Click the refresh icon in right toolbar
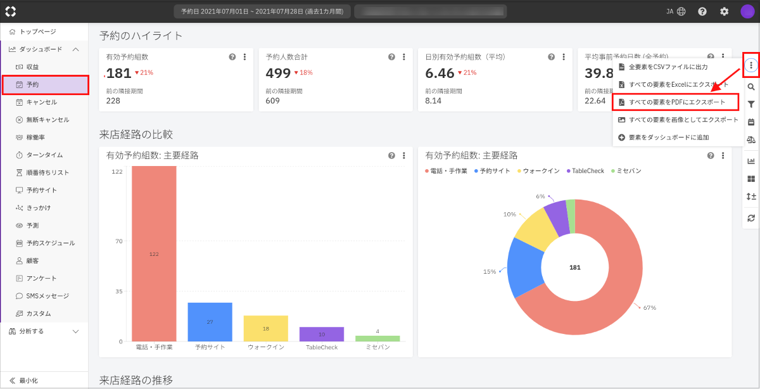This screenshot has width=760, height=389. [x=751, y=218]
